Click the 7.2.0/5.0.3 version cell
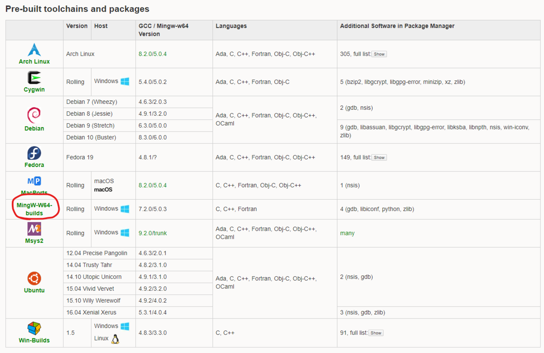The image size is (544, 353). click(x=174, y=209)
